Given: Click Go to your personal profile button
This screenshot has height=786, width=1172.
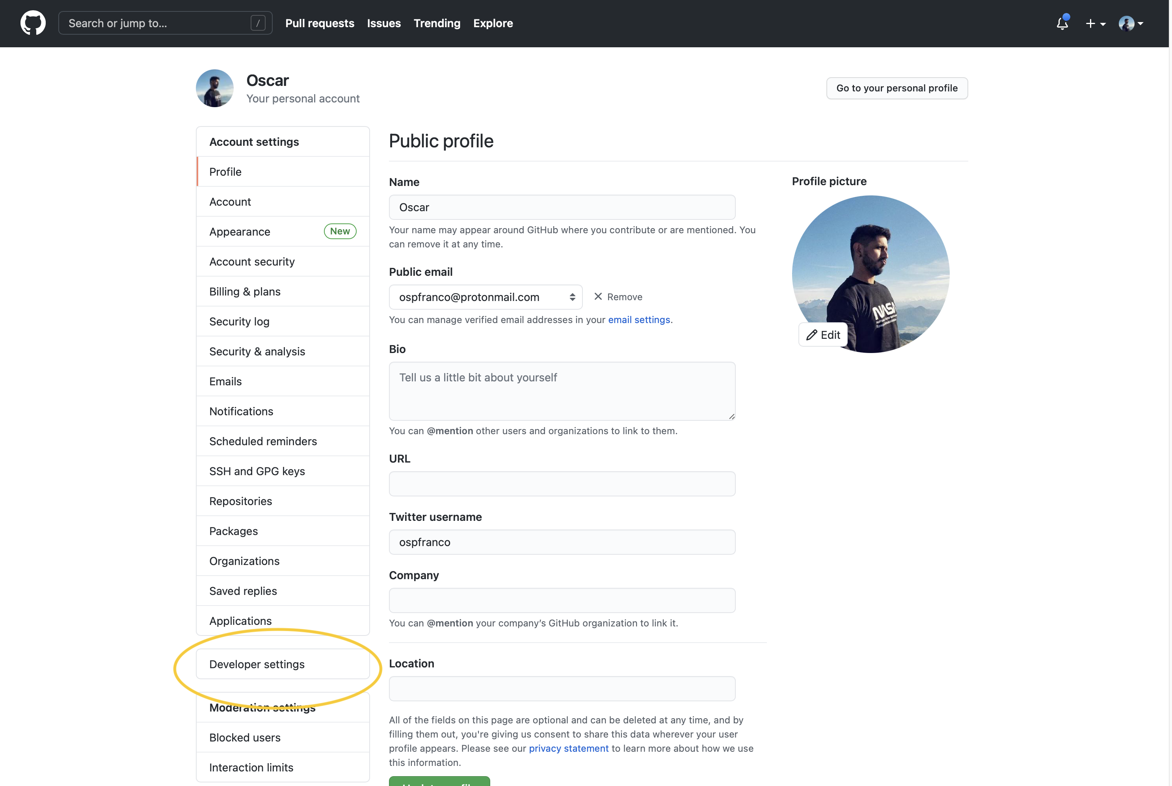Looking at the screenshot, I should coord(897,88).
